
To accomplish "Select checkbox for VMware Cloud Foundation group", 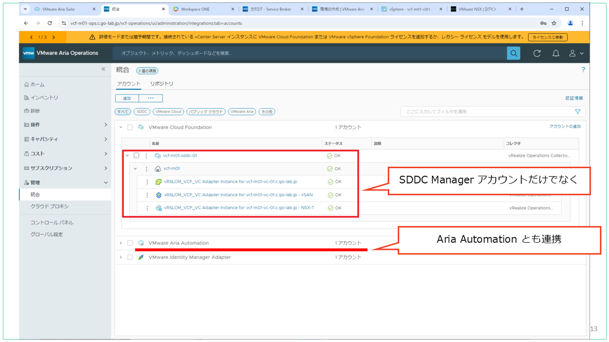I will [130, 127].
